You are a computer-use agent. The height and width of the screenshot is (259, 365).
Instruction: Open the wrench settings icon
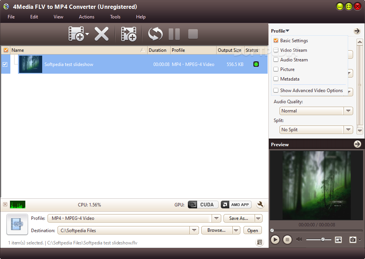tap(260, 205)
